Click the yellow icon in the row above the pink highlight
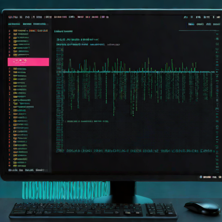 coord(15,55)
